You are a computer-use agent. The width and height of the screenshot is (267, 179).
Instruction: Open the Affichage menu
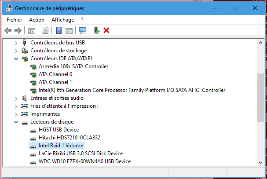(63, 20)
